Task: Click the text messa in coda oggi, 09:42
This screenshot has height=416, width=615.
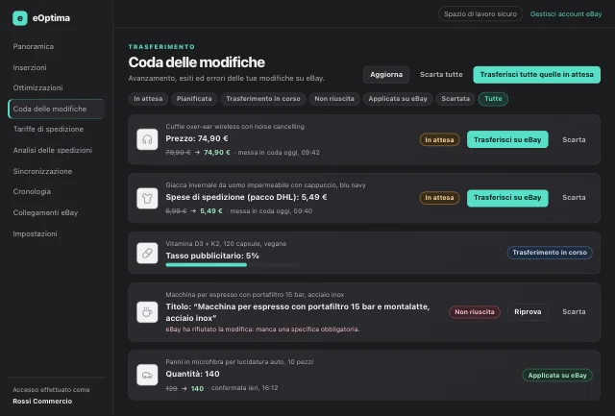Action: coord(279,153)
